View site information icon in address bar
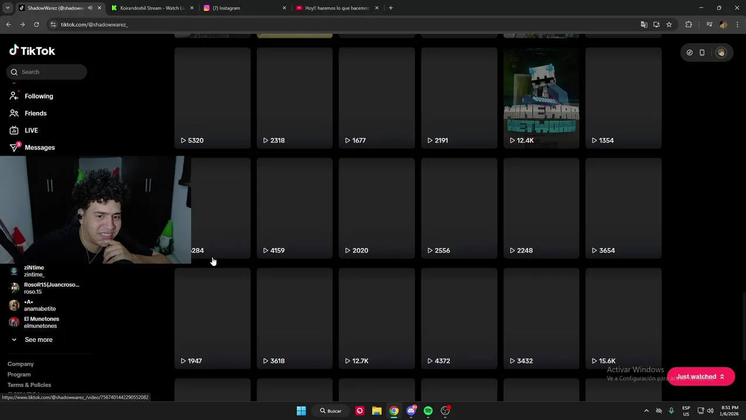This screenshot has height=420, width=746. pos(53,24)
